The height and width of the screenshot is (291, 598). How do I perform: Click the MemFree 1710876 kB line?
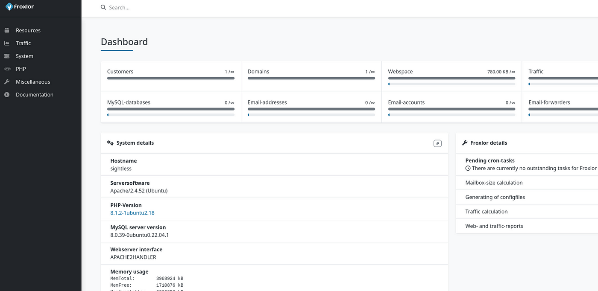coord(147,285)
